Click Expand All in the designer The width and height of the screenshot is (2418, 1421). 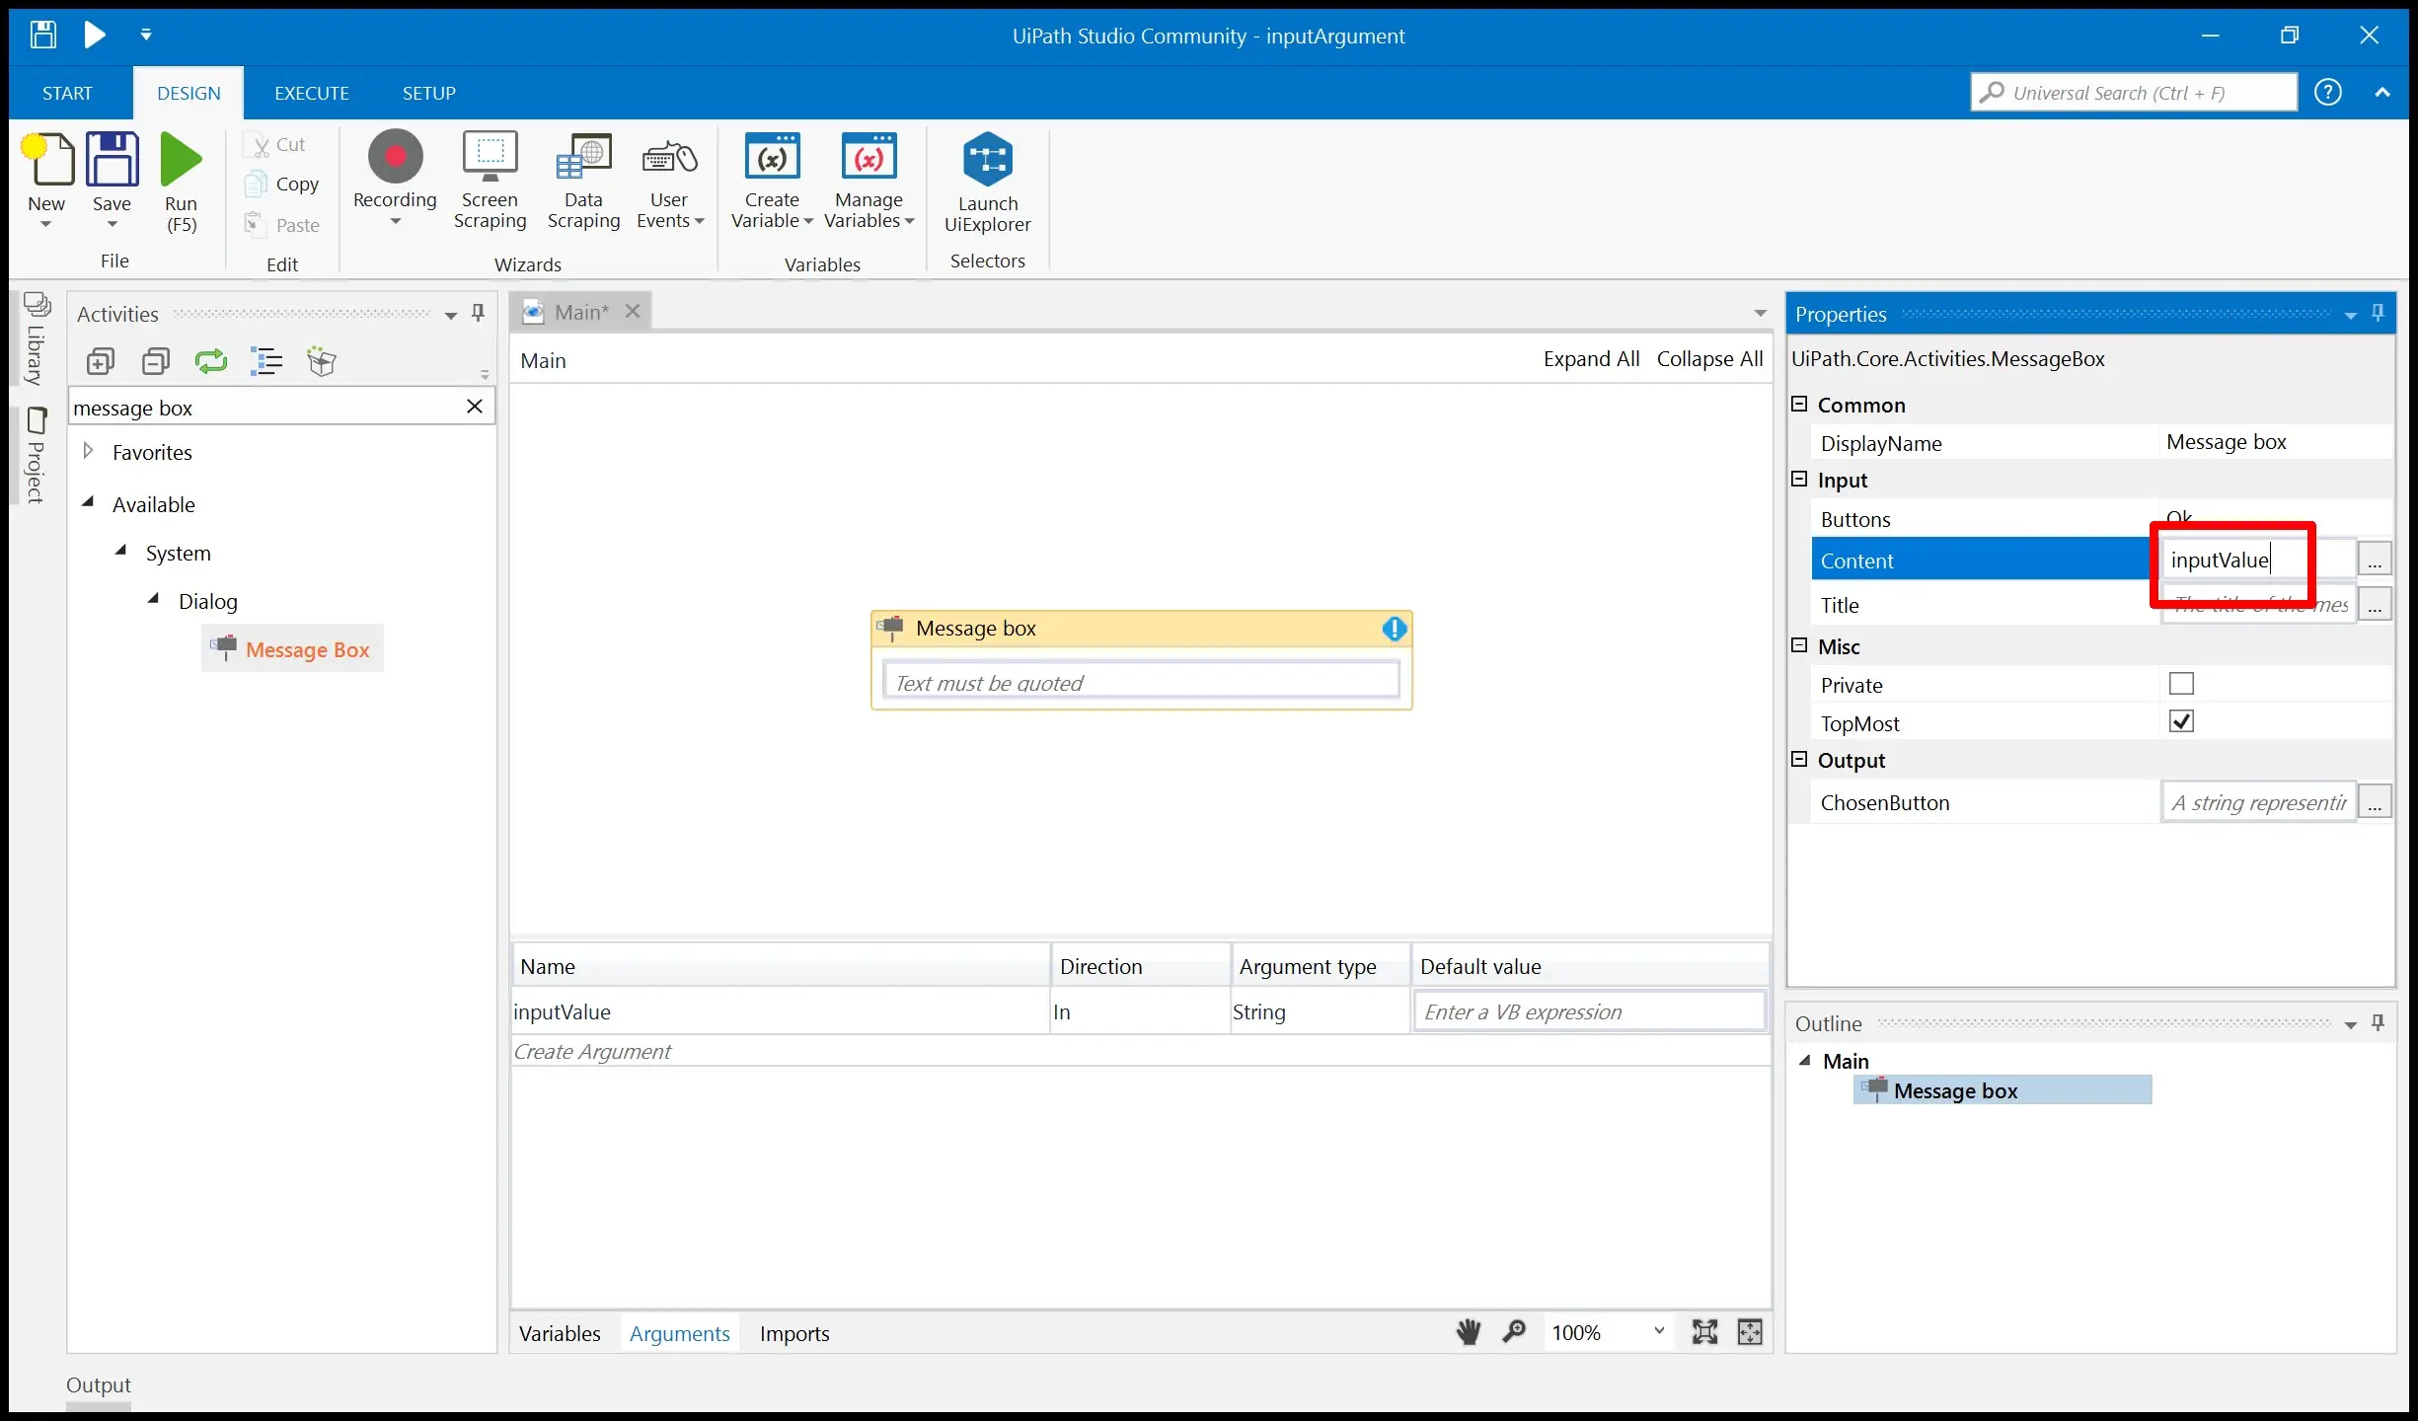pyautogui.click(x=1591, y=359)
